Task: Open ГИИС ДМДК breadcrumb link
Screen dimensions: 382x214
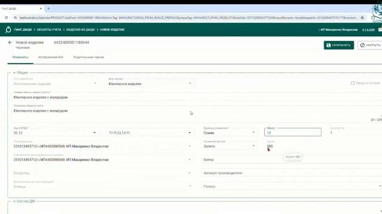Action: [23, 30]
